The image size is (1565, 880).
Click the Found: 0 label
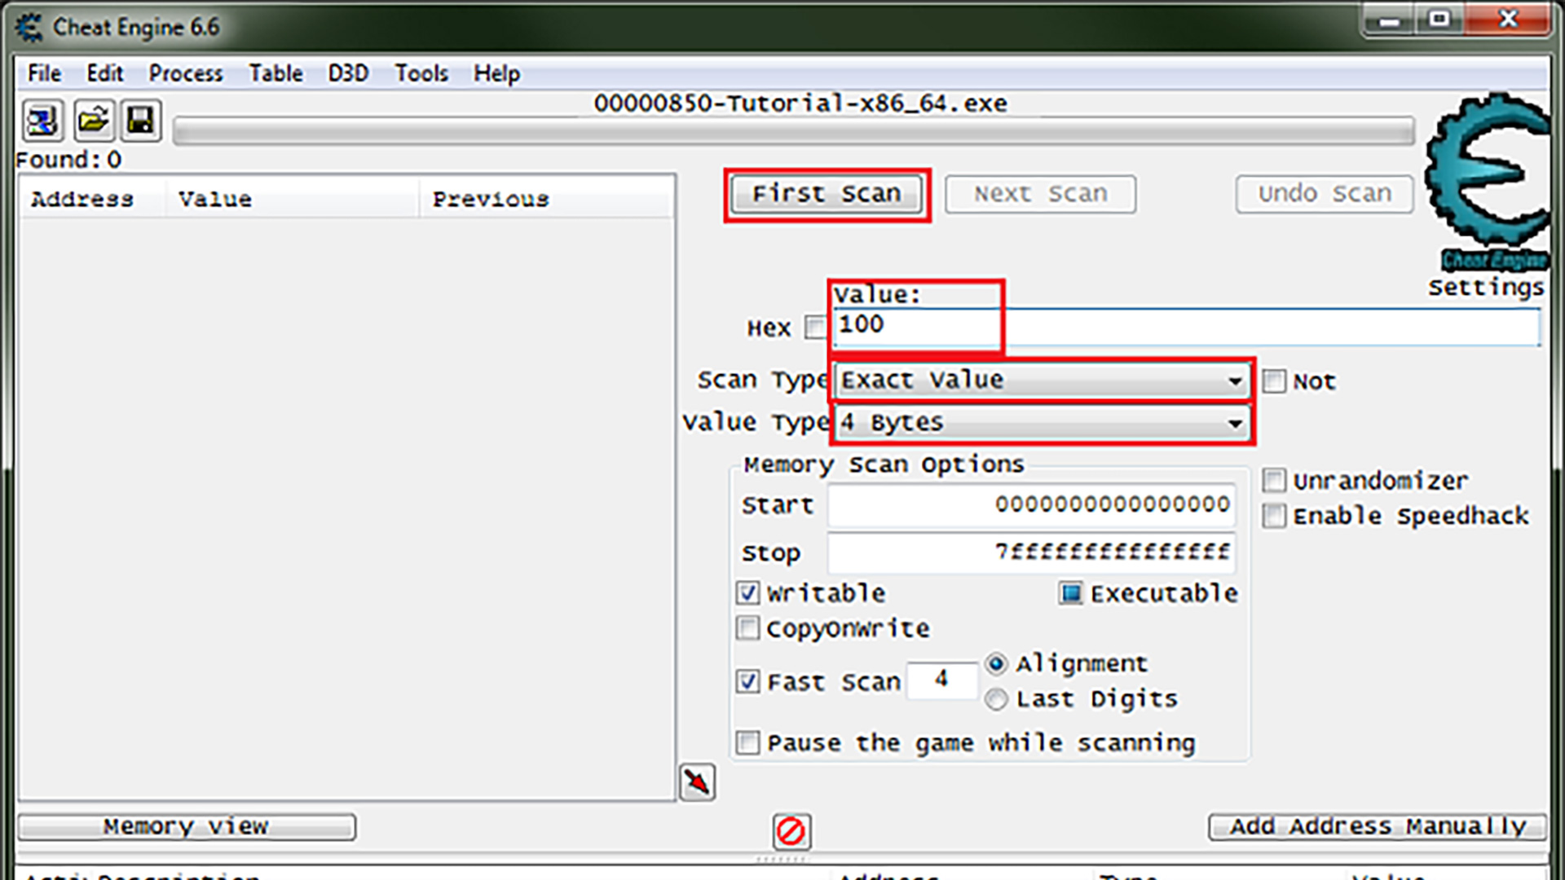pyautogui.click(x=68, y=160)
